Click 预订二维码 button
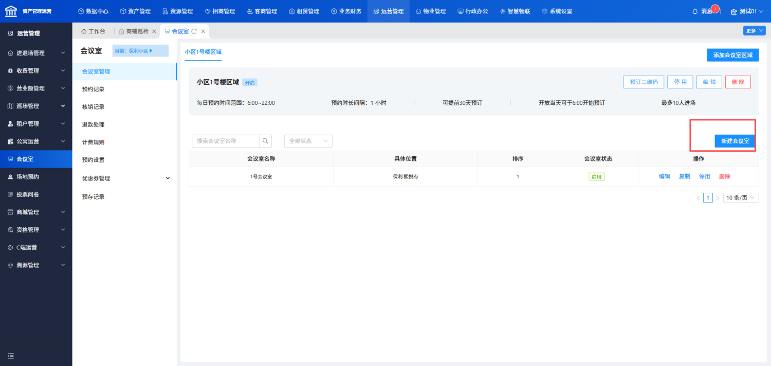The height and width of the screenshot is (366, 771). (644, 82)
